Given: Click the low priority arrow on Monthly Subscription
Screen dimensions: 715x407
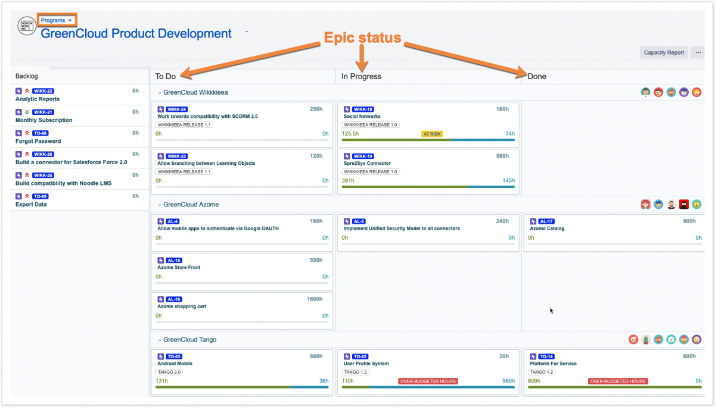Looking at the screenshot, I should coord(27,112).
